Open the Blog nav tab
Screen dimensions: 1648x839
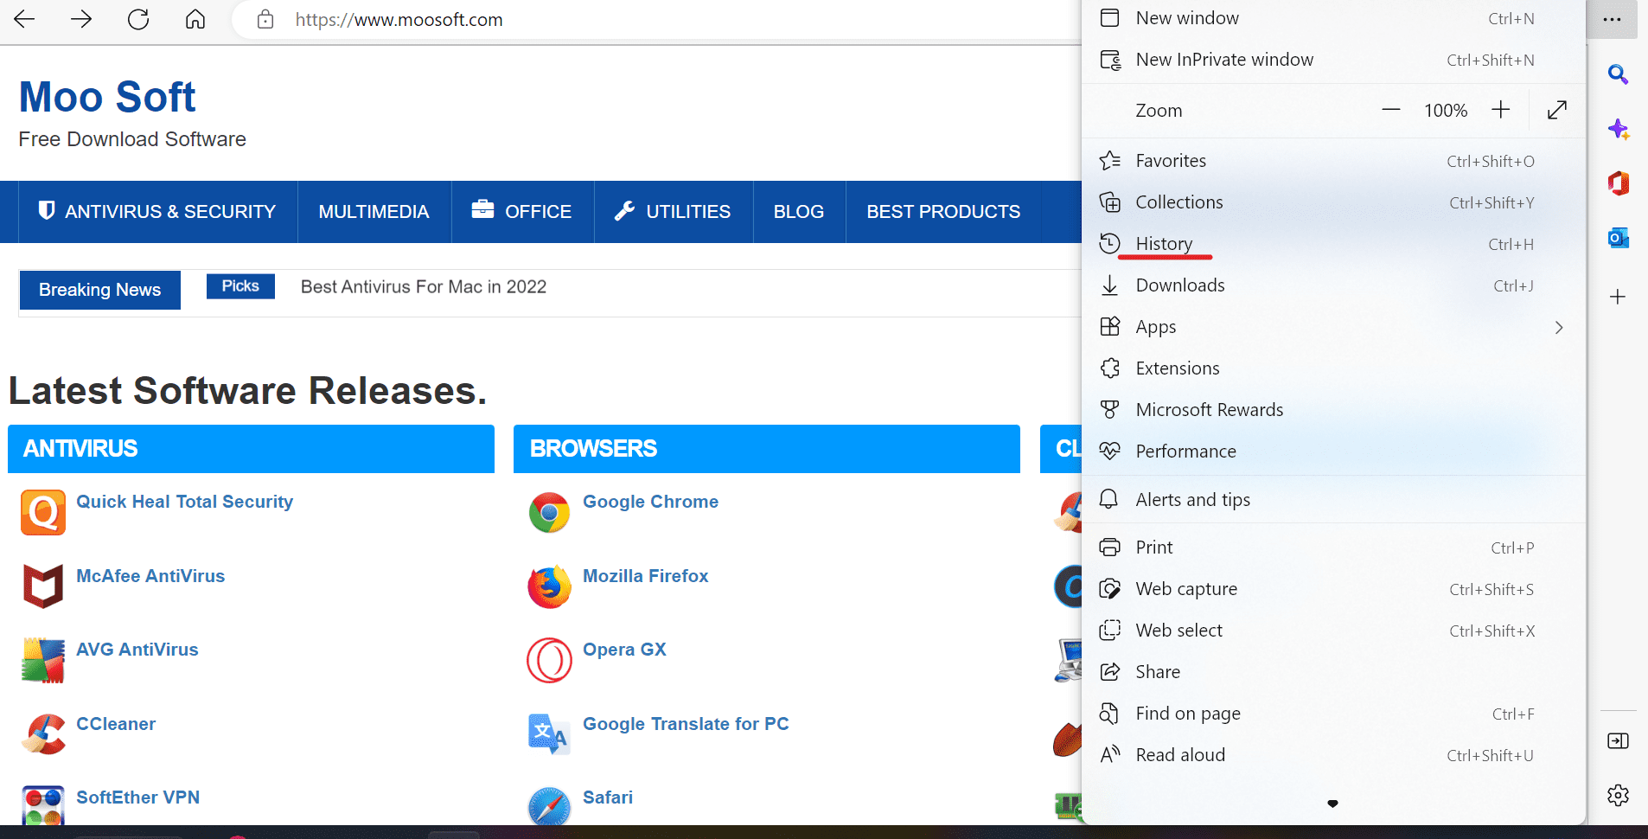point(799,212)
